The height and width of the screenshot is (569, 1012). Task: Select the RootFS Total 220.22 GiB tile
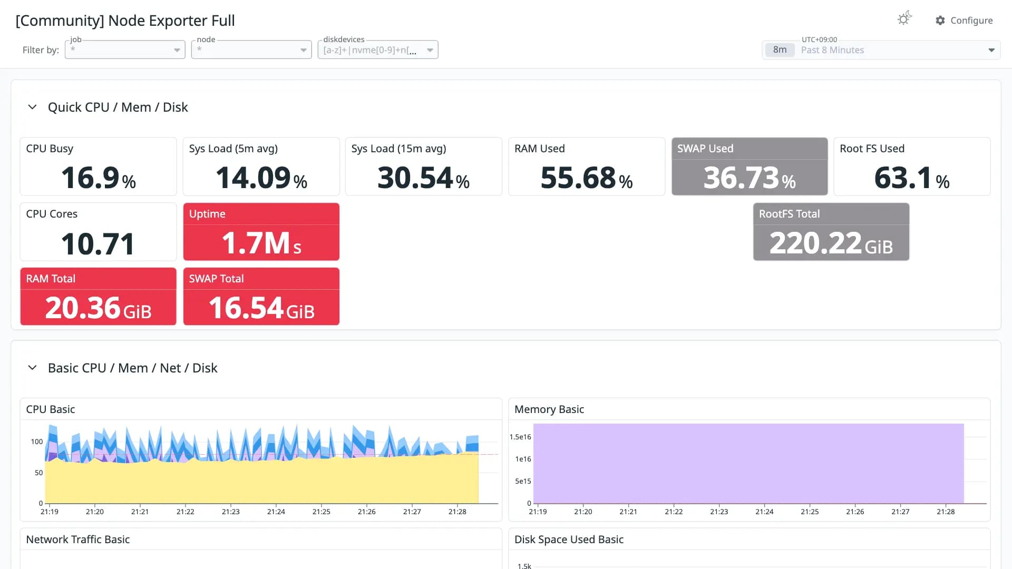(831, 232)
